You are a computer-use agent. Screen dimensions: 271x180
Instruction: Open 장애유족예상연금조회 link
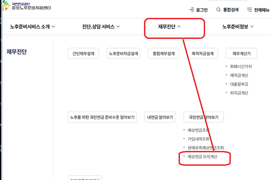click(206, 148)
